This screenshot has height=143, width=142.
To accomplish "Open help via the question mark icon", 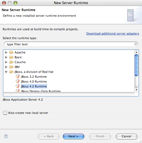I will click(6, 136).
